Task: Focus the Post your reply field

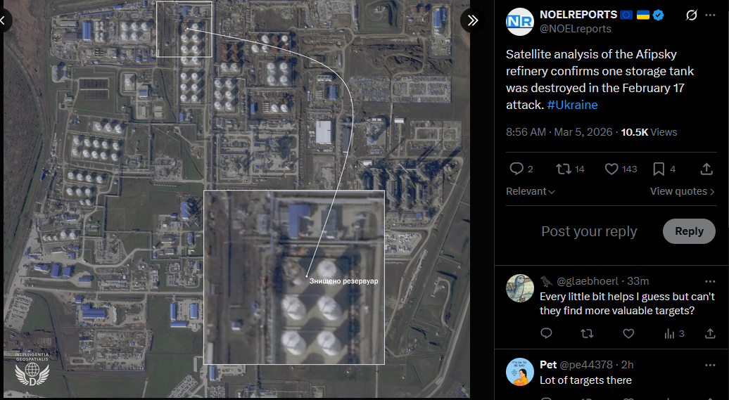Action: pos(588,231)
